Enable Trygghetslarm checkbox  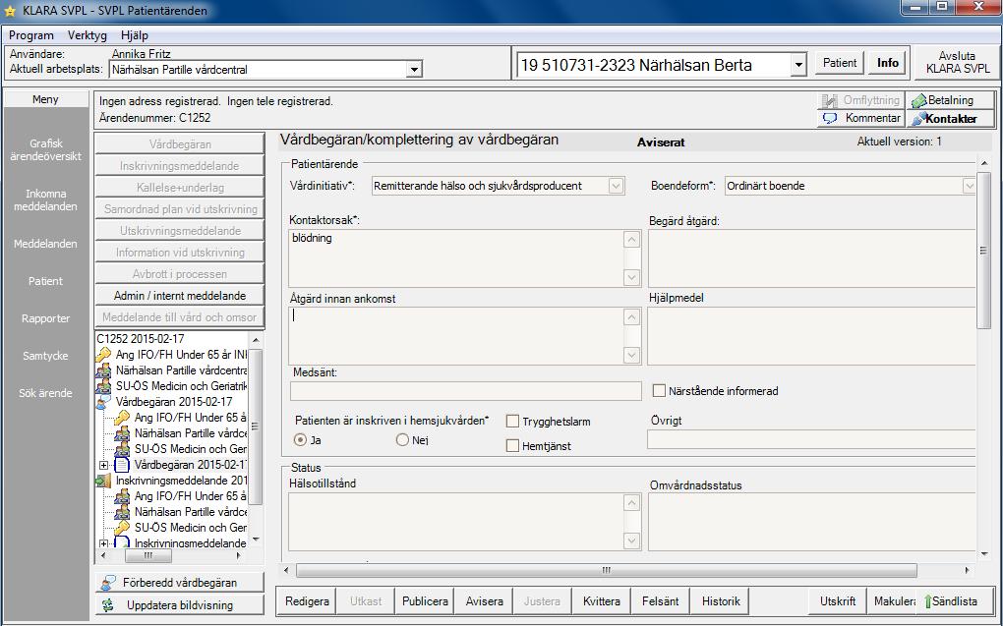pos(512,422)
